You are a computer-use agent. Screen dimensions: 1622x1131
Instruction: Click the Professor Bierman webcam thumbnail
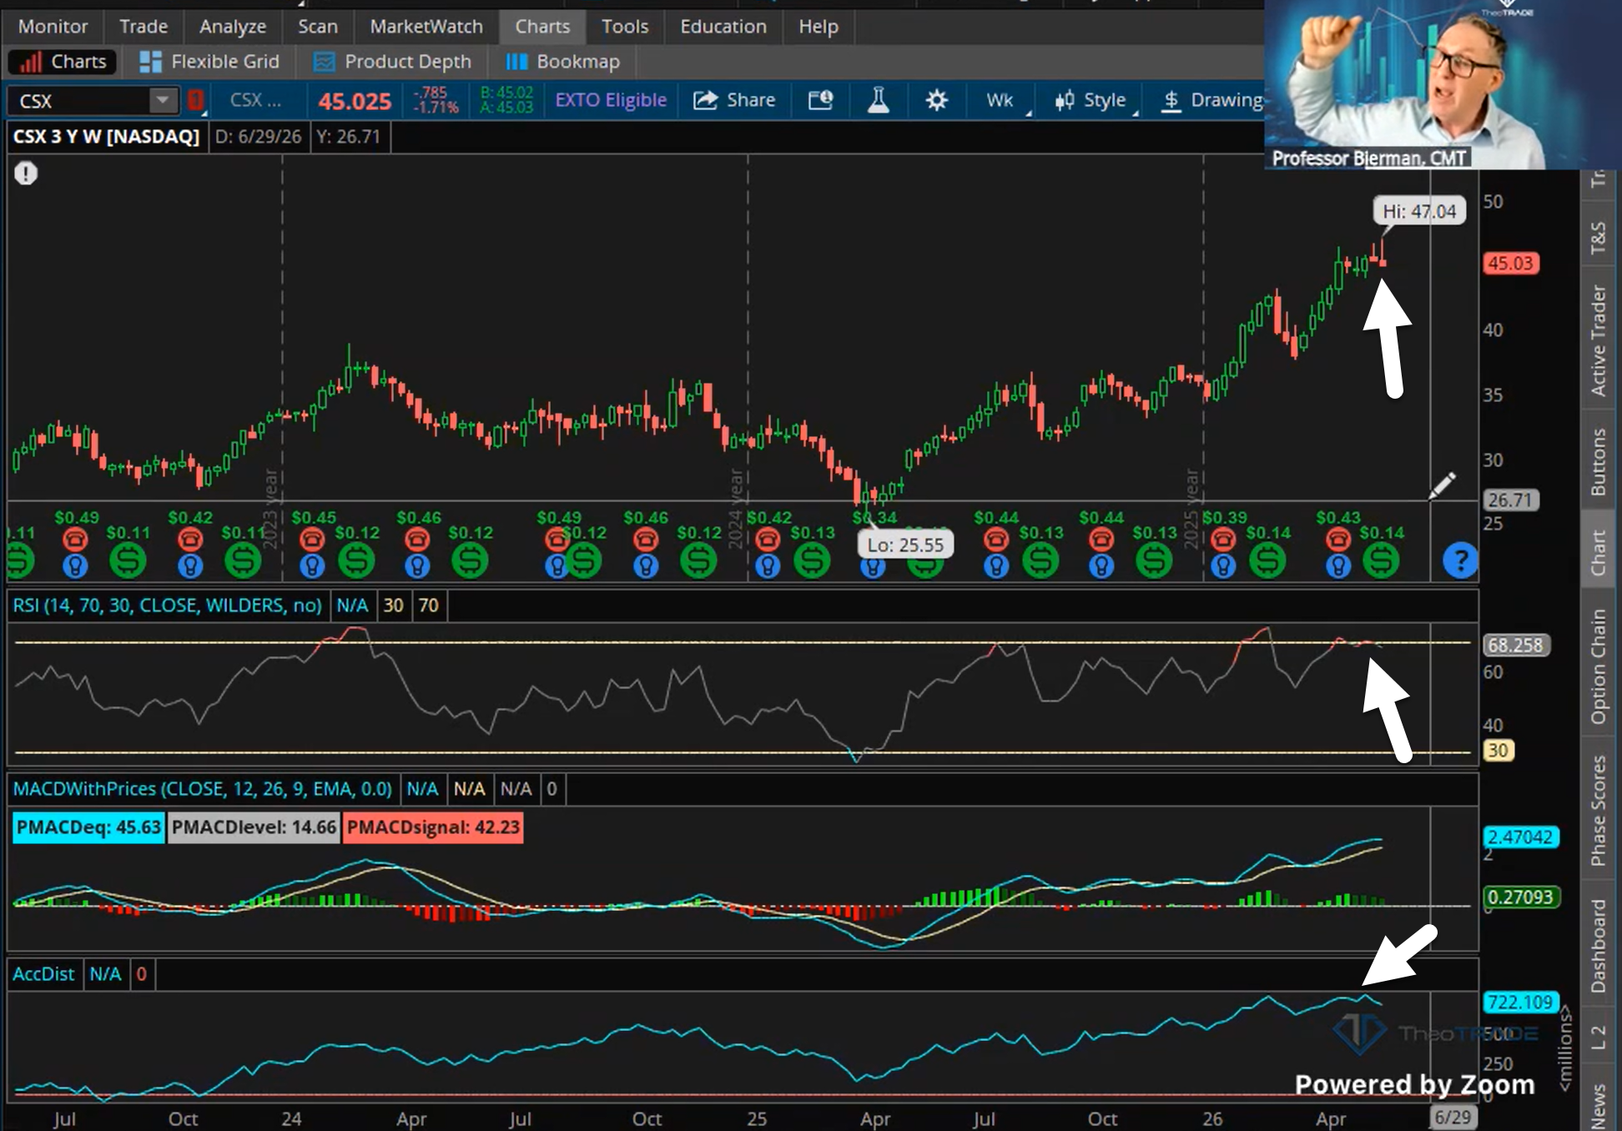[x=1443, y=84]
